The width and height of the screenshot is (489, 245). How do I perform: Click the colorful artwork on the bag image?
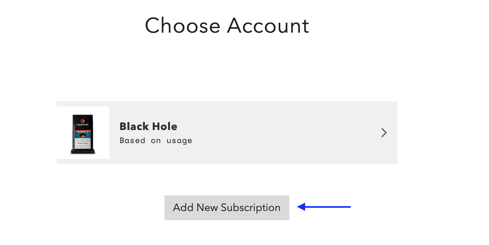tap(83, 134)
